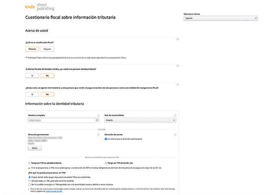This screenshot has width=272, height=195.
Task: Open the info icon for País de nacionalidad
Action: (x=175, y=116)
